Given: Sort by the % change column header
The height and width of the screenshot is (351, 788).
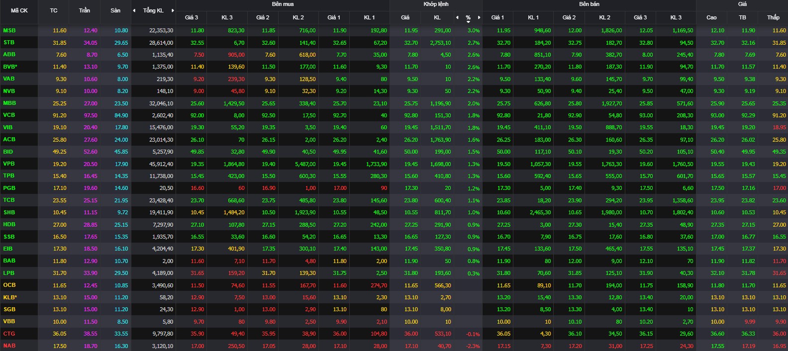Looking at the screenshot, I should (468, 18).
